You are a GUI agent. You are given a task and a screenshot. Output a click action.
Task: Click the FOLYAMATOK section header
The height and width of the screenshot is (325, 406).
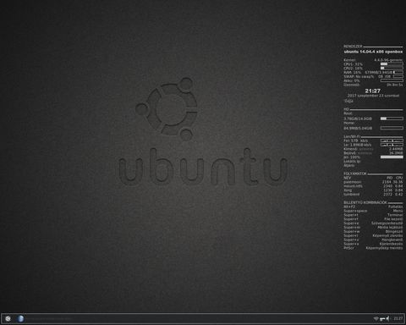355,174
